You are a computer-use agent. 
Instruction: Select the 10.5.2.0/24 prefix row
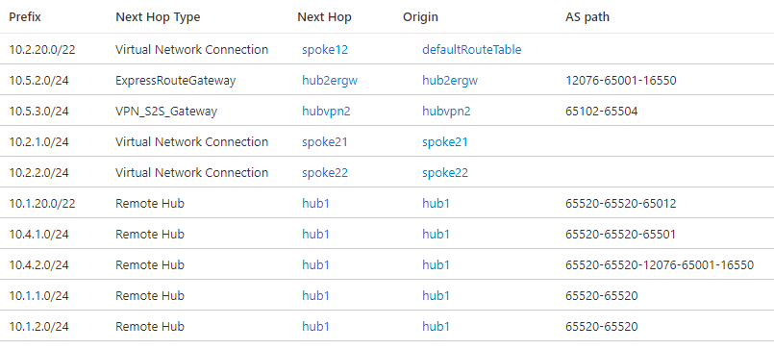click(x=387, y=81)
